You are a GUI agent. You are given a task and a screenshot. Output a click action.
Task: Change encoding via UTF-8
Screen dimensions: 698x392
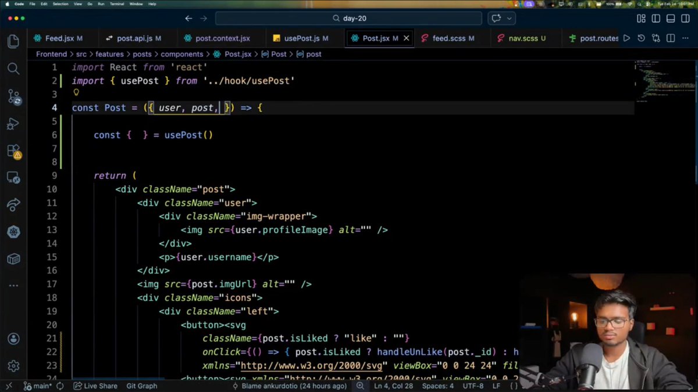(x=473, y=386)
